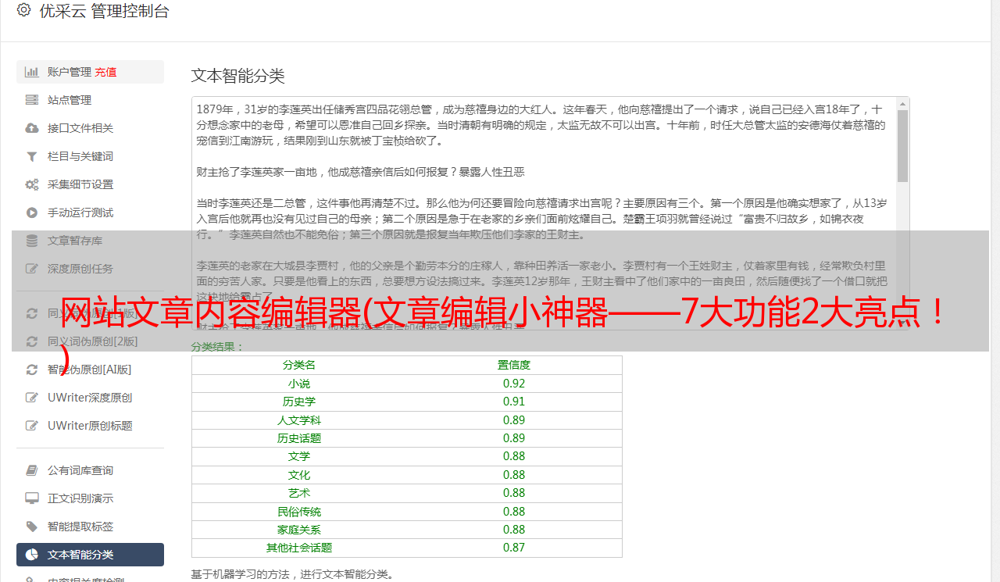Click confidence value 0.91
This screenshot has width=1000, height=582.
click(514, 402)
